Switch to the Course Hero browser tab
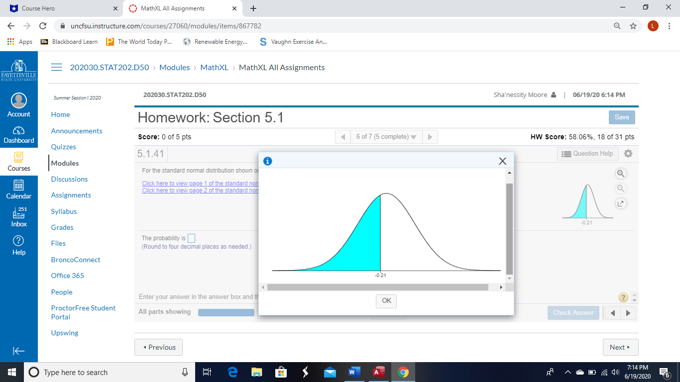This screenshot has height=382, width=680. [x=60, y=8]
